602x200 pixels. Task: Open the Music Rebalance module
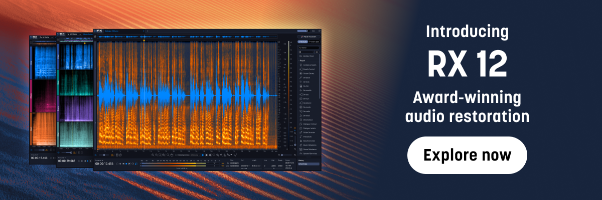308,144
